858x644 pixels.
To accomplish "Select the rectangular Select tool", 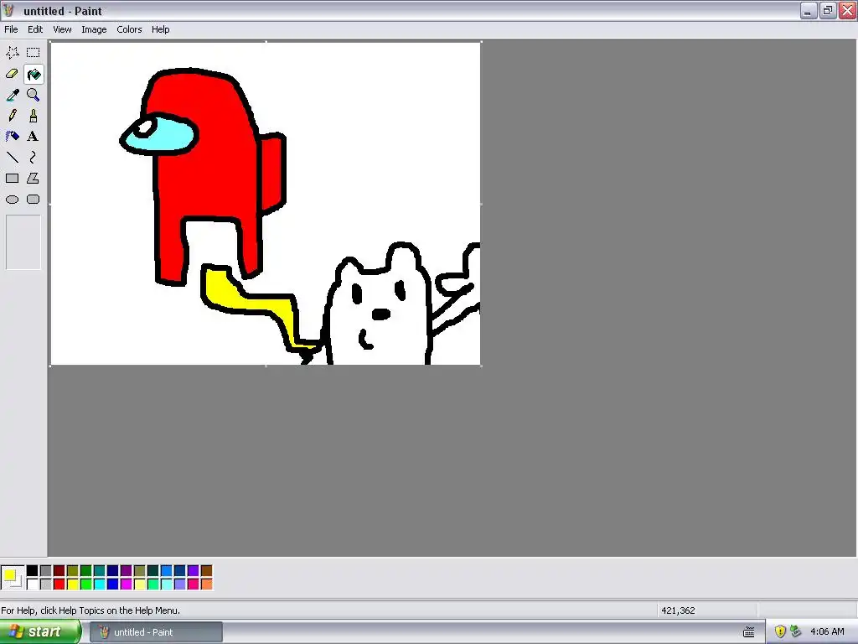I will point(34,53).
